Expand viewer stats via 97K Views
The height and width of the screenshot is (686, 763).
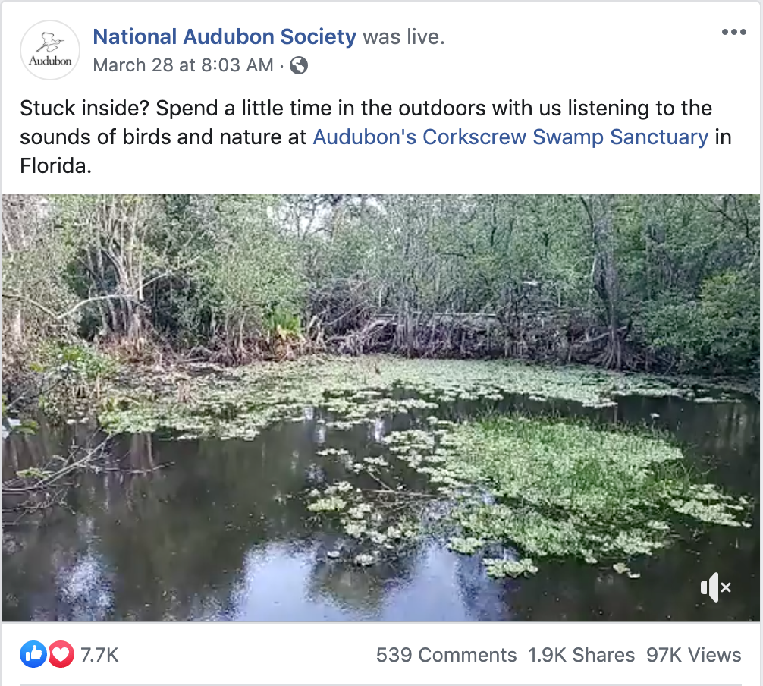(693, 654)
